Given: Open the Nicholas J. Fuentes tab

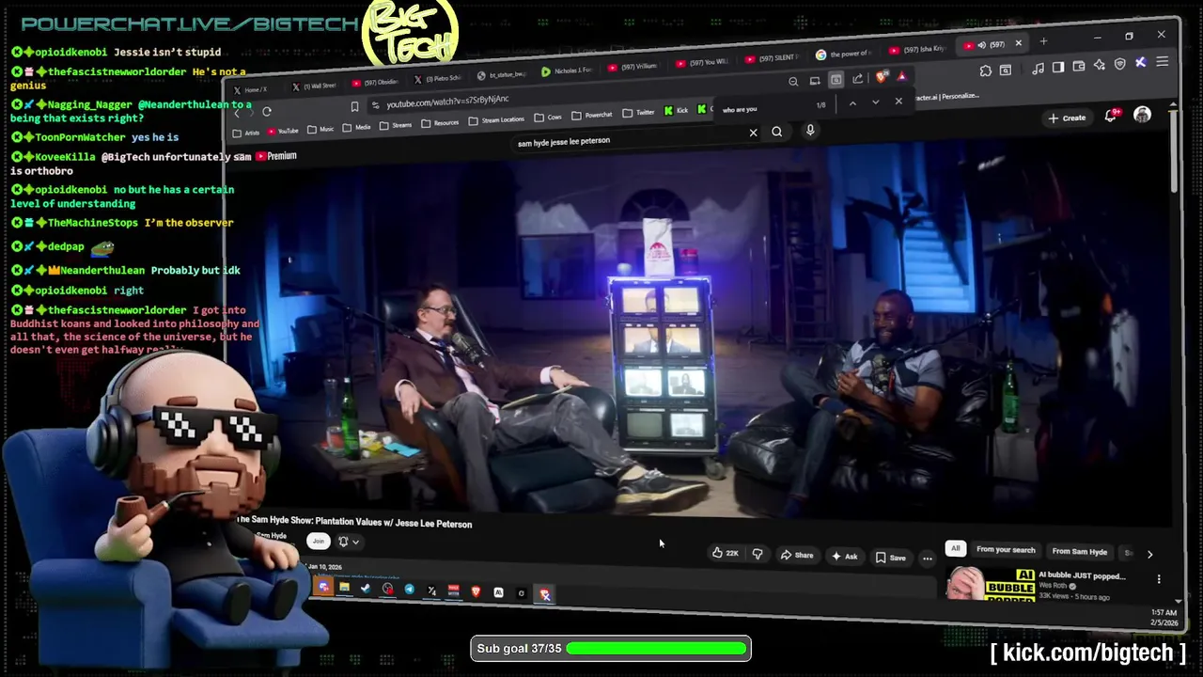Looking at the screenshot, I should coord(566,71).
